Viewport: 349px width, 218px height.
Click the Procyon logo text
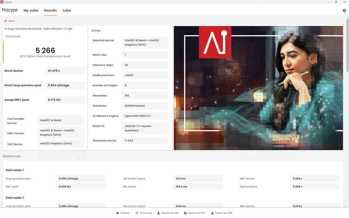10,10
